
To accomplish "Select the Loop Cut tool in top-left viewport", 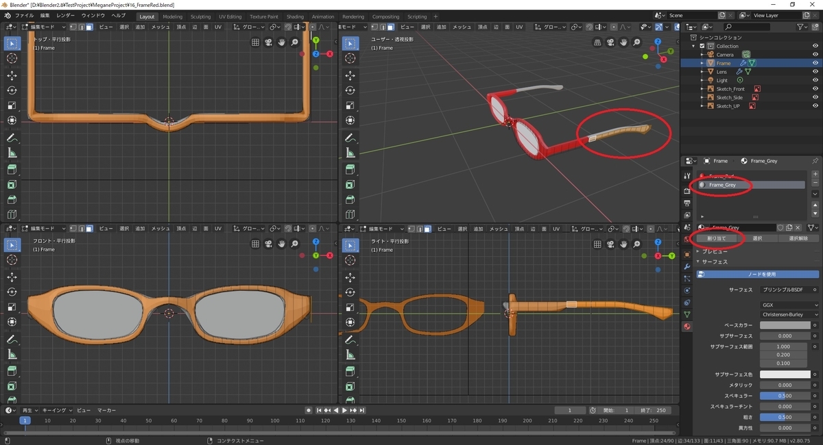I will (12, 215).
